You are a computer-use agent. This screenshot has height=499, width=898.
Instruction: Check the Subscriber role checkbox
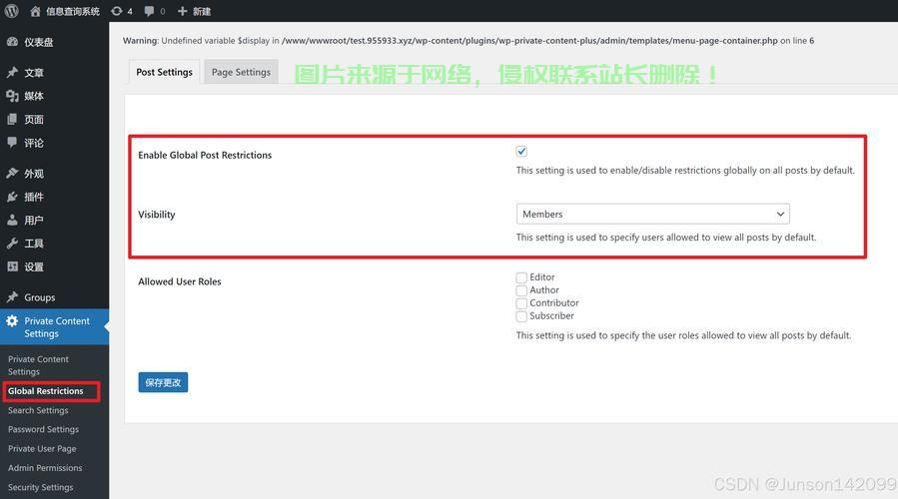[x=521, y=316]
